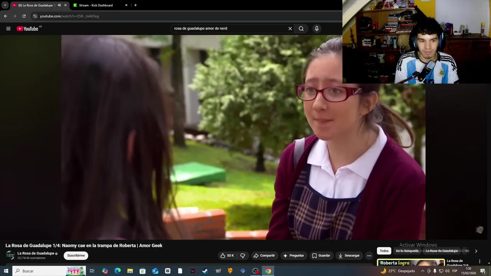
Task: Select the La Rosa de Guadalupe chip
Action: [442, 251]
